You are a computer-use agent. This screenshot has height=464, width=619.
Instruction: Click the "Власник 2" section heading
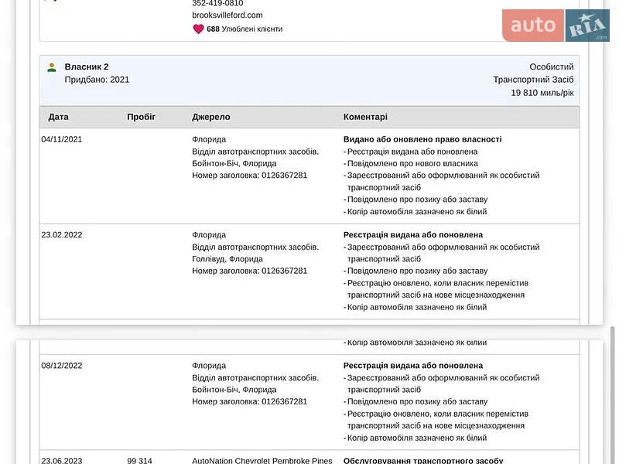point(87,67)
